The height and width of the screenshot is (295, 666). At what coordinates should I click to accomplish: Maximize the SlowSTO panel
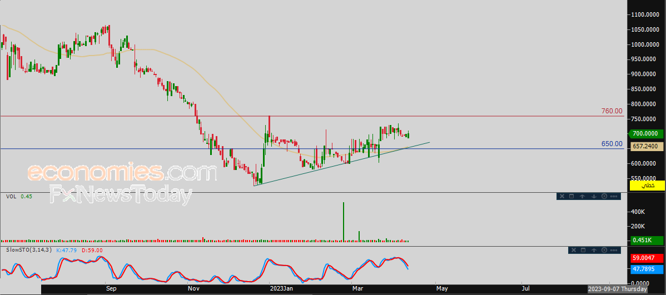pos(584,251)
